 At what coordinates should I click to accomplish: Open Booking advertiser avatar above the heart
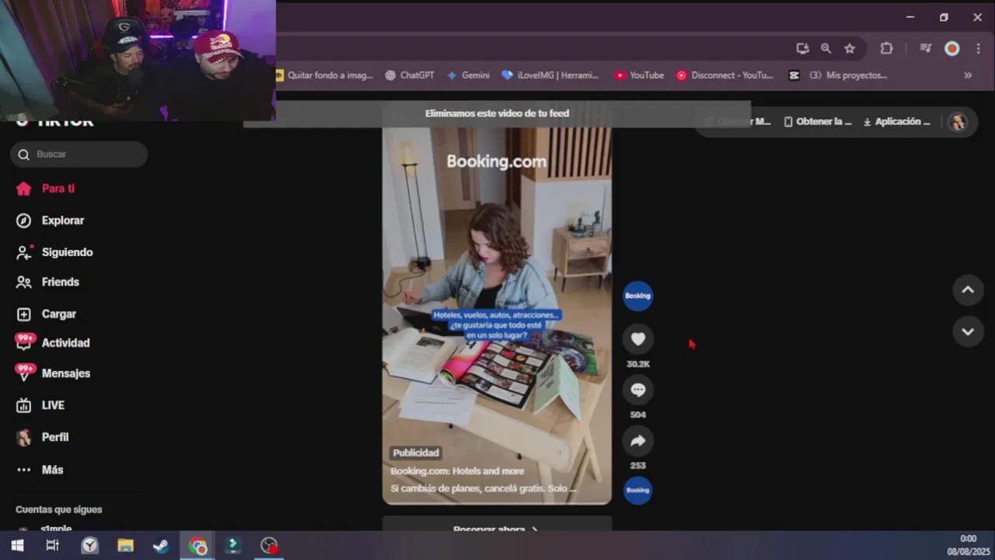(637, 296)
